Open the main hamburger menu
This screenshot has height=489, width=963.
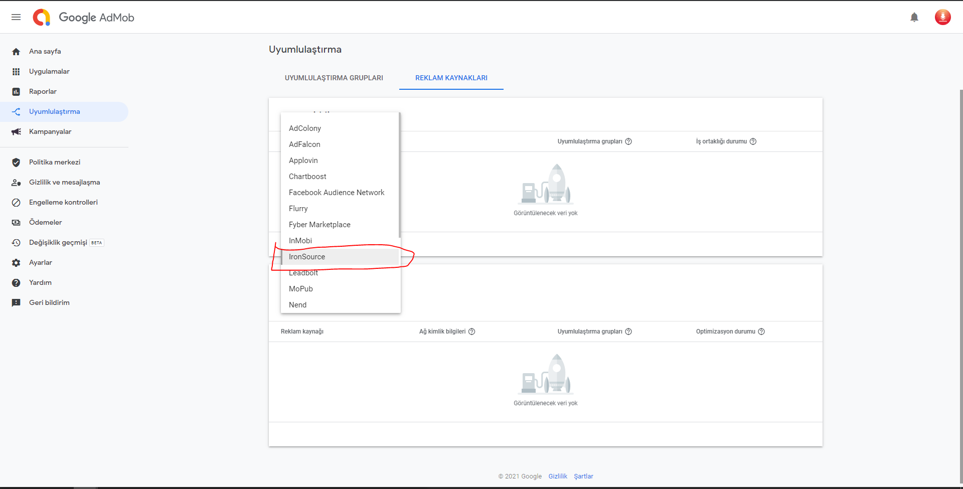[x=16, y=17]
